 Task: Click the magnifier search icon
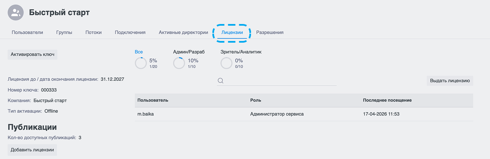[220, 81]
